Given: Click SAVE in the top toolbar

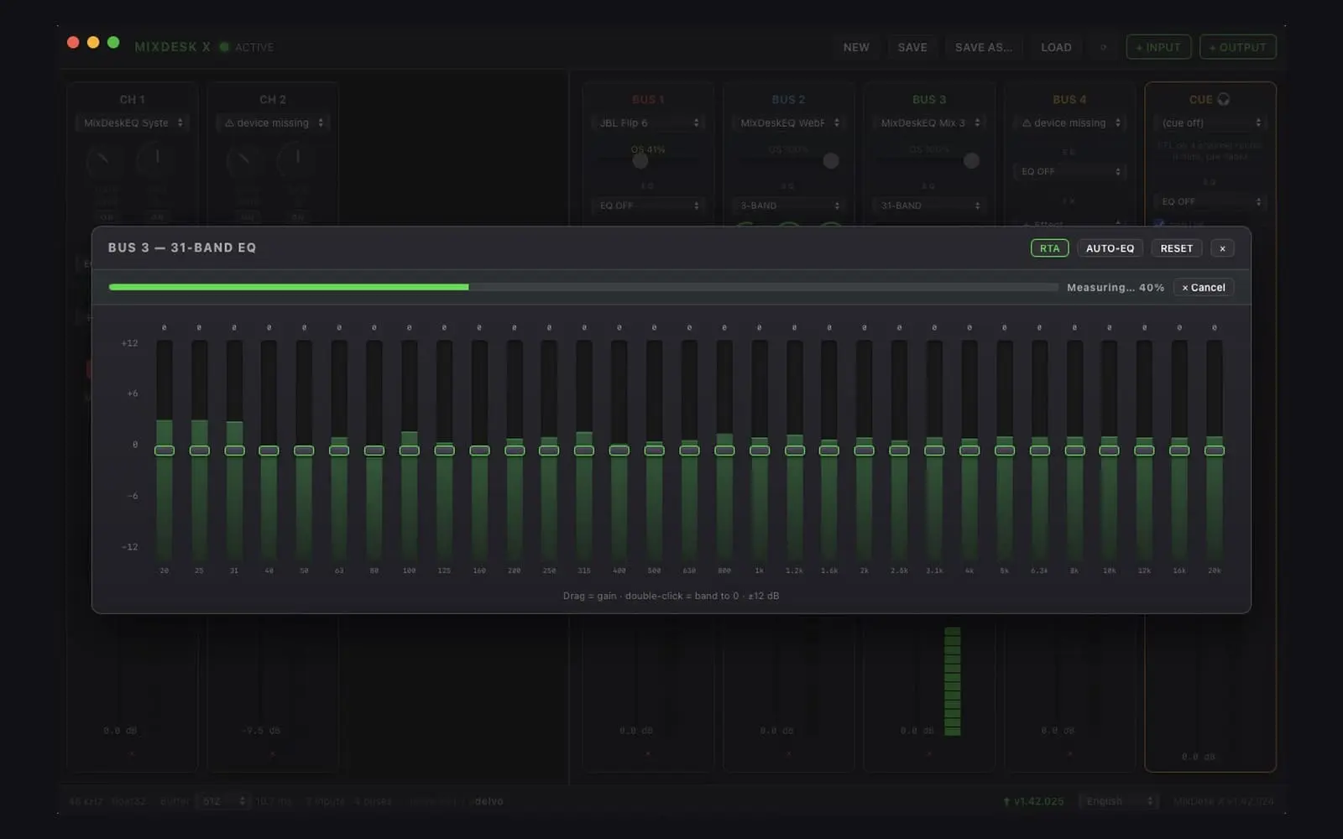Looking at the screenshot, I should coord(912,47).
